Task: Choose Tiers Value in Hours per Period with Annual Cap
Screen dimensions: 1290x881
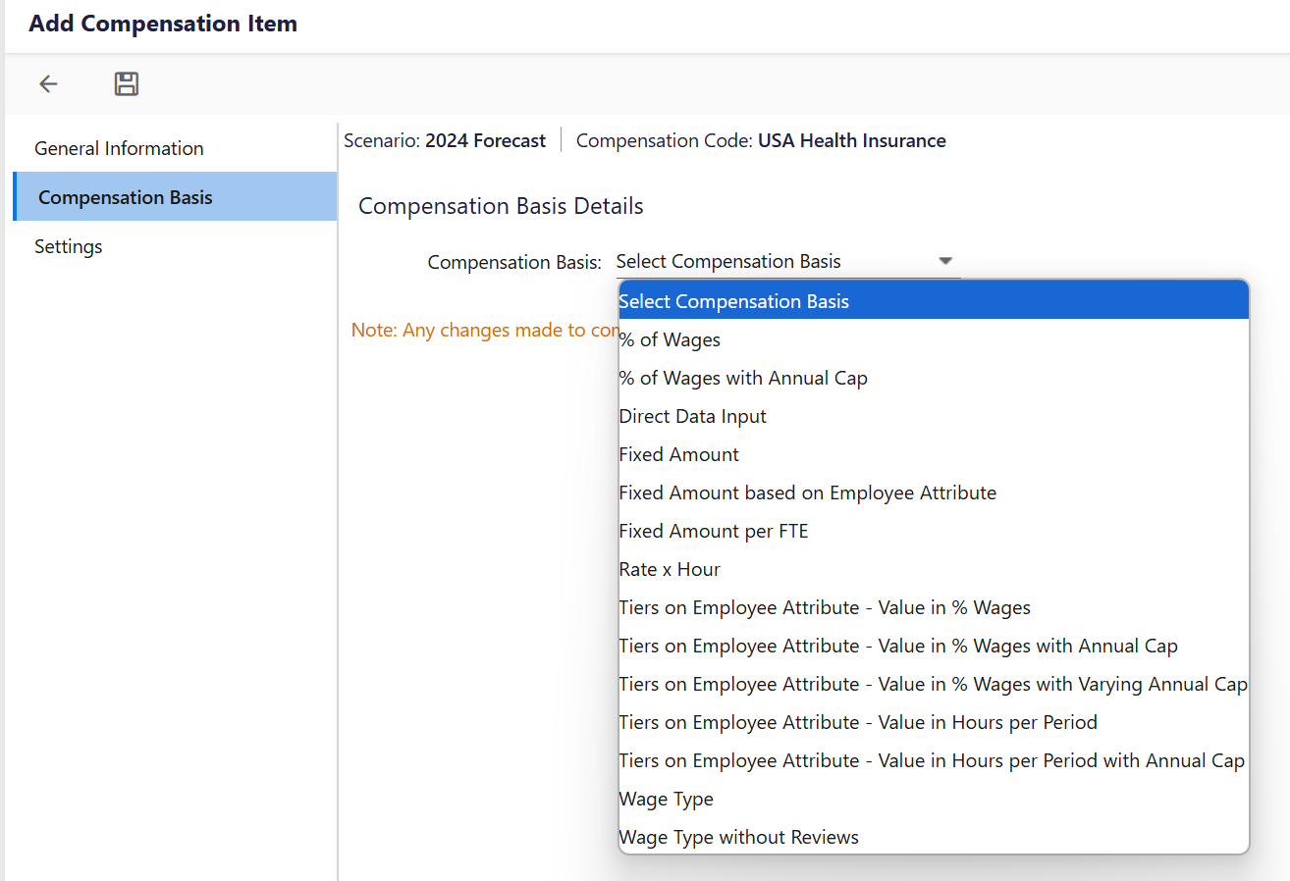Action: [x=931, y=760]
